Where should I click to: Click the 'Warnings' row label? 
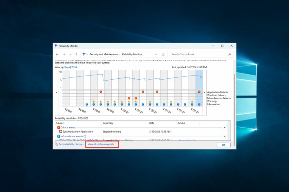point(212,101)
